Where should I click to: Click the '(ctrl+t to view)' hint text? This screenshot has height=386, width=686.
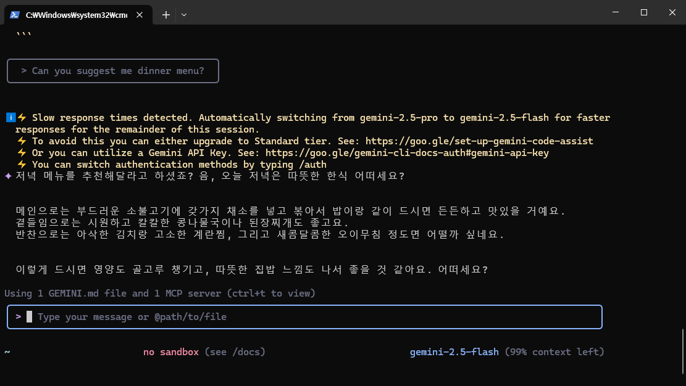(x=271, y=294)
